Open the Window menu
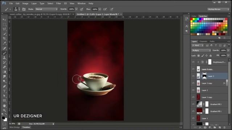 [x=81, y=3]
